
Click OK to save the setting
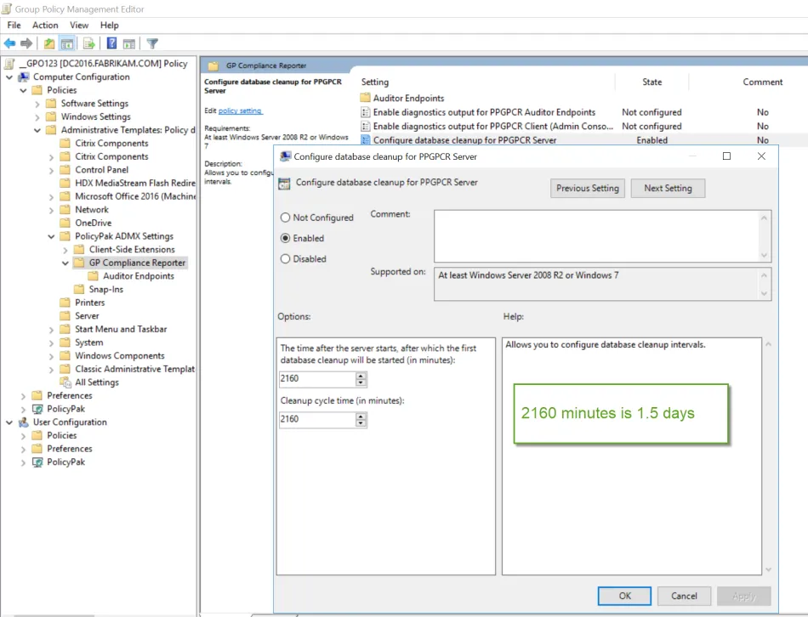(624, 596)
